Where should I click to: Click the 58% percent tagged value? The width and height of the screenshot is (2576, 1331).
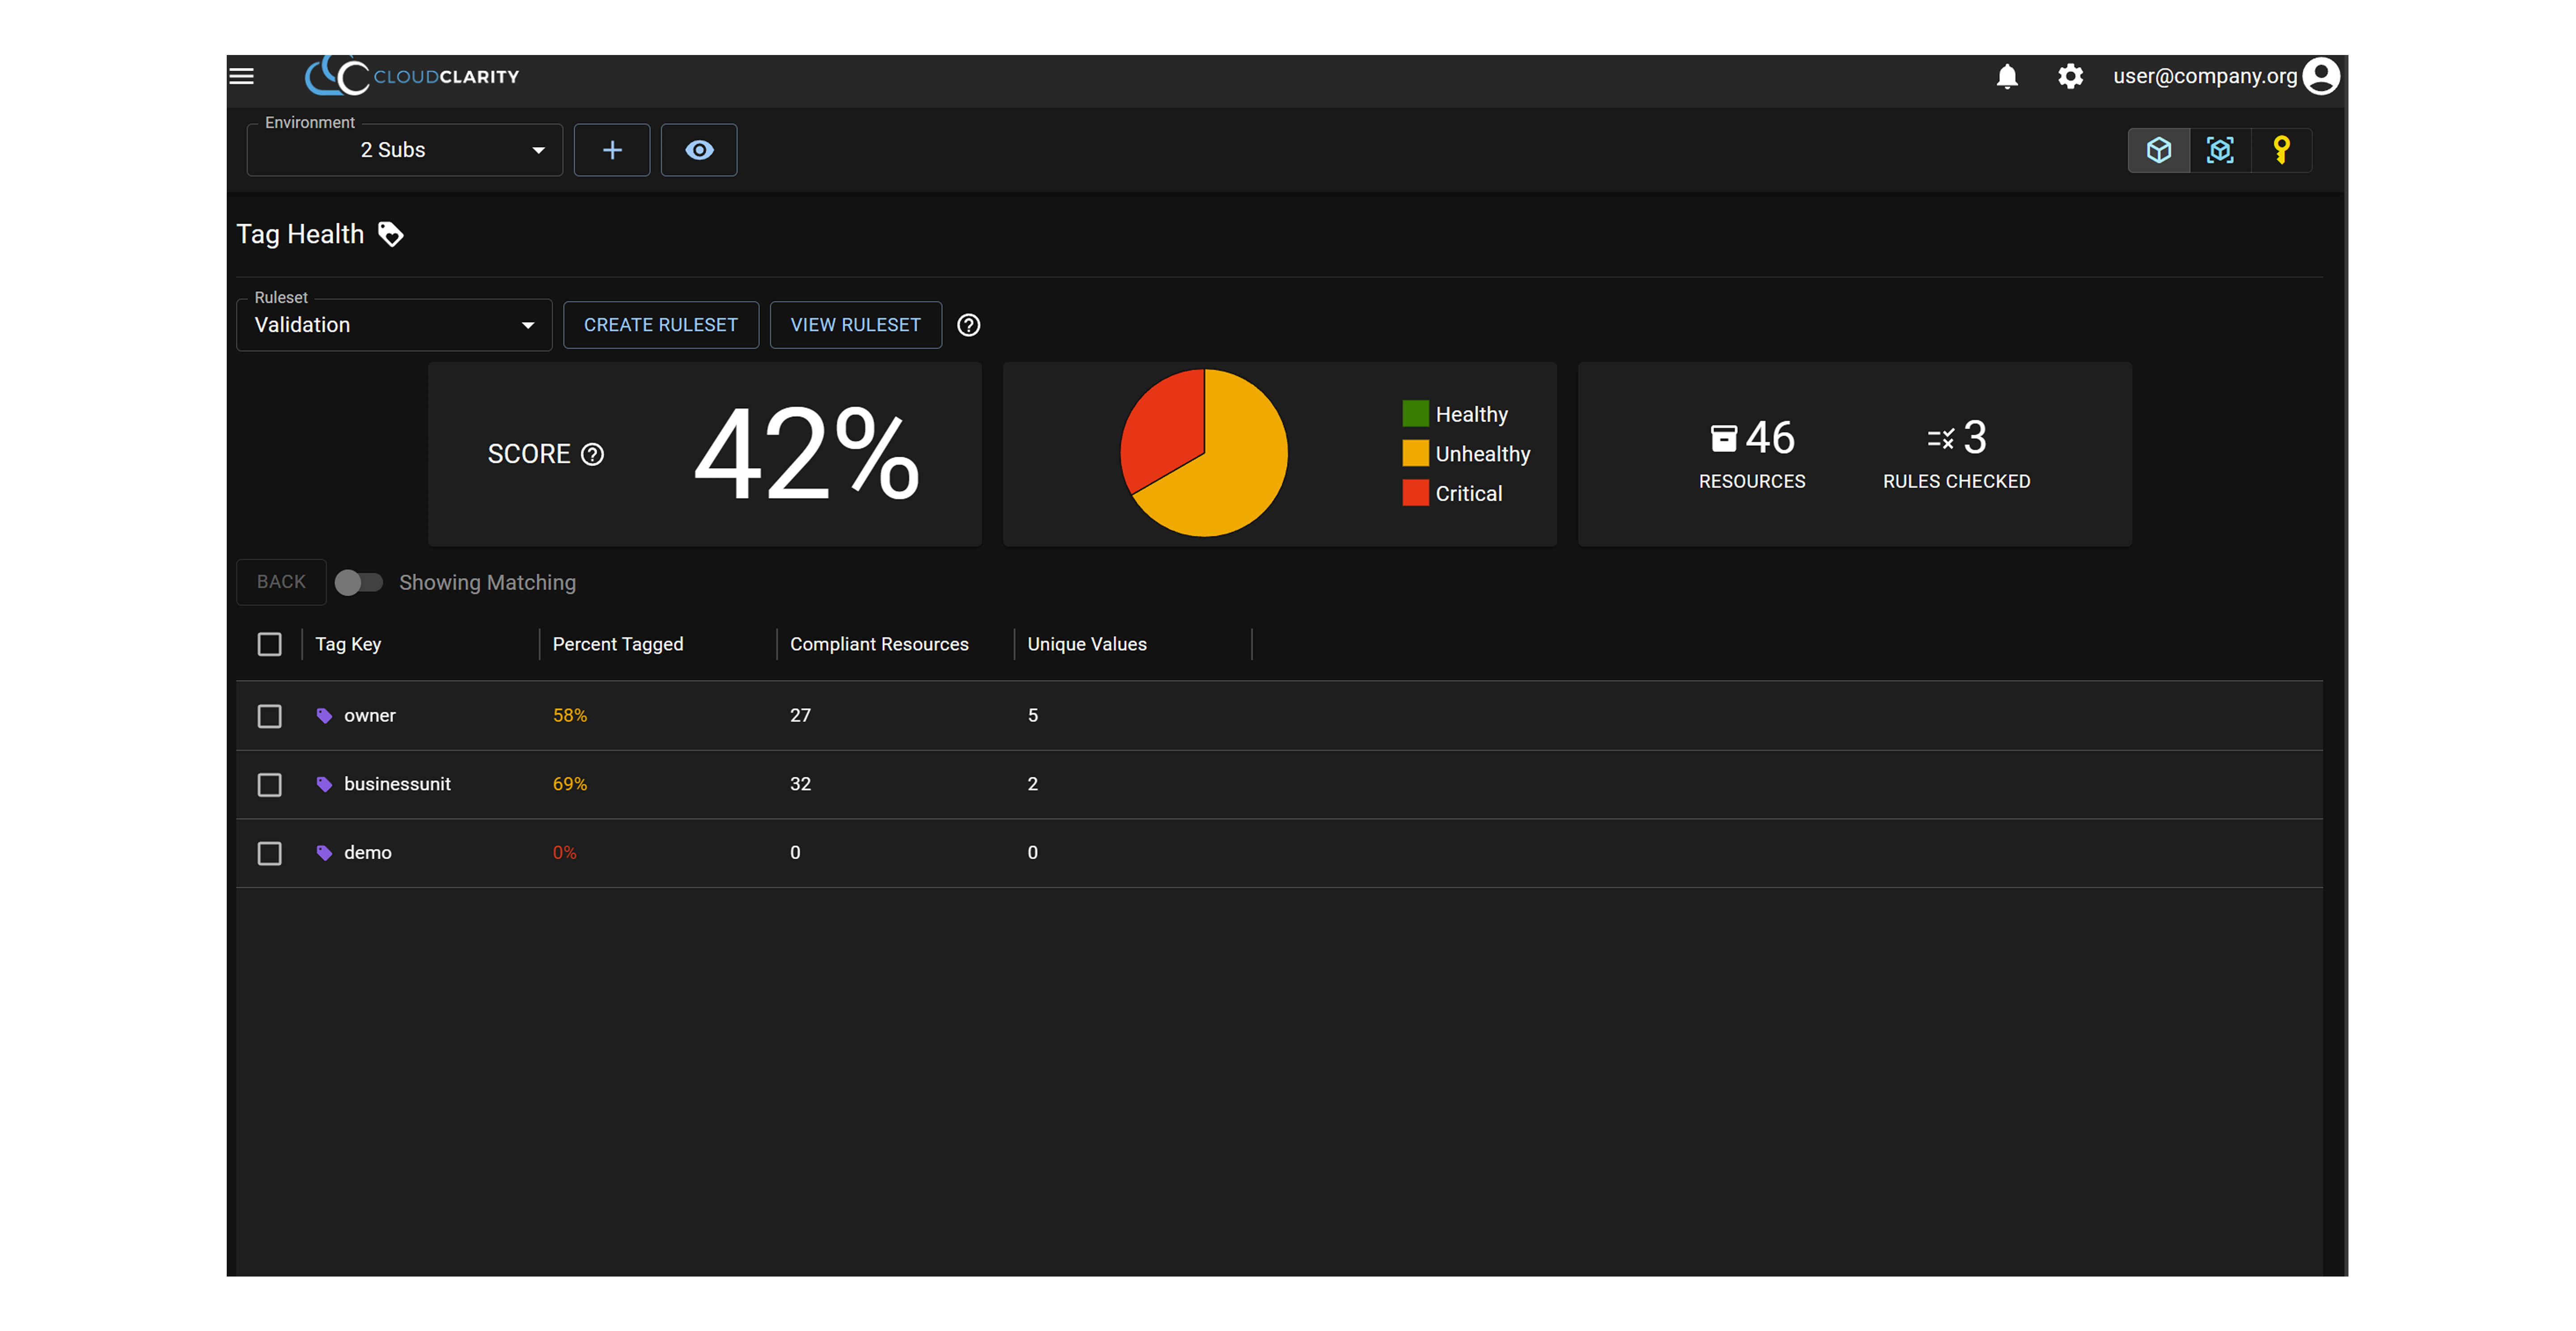coord(570,716)
